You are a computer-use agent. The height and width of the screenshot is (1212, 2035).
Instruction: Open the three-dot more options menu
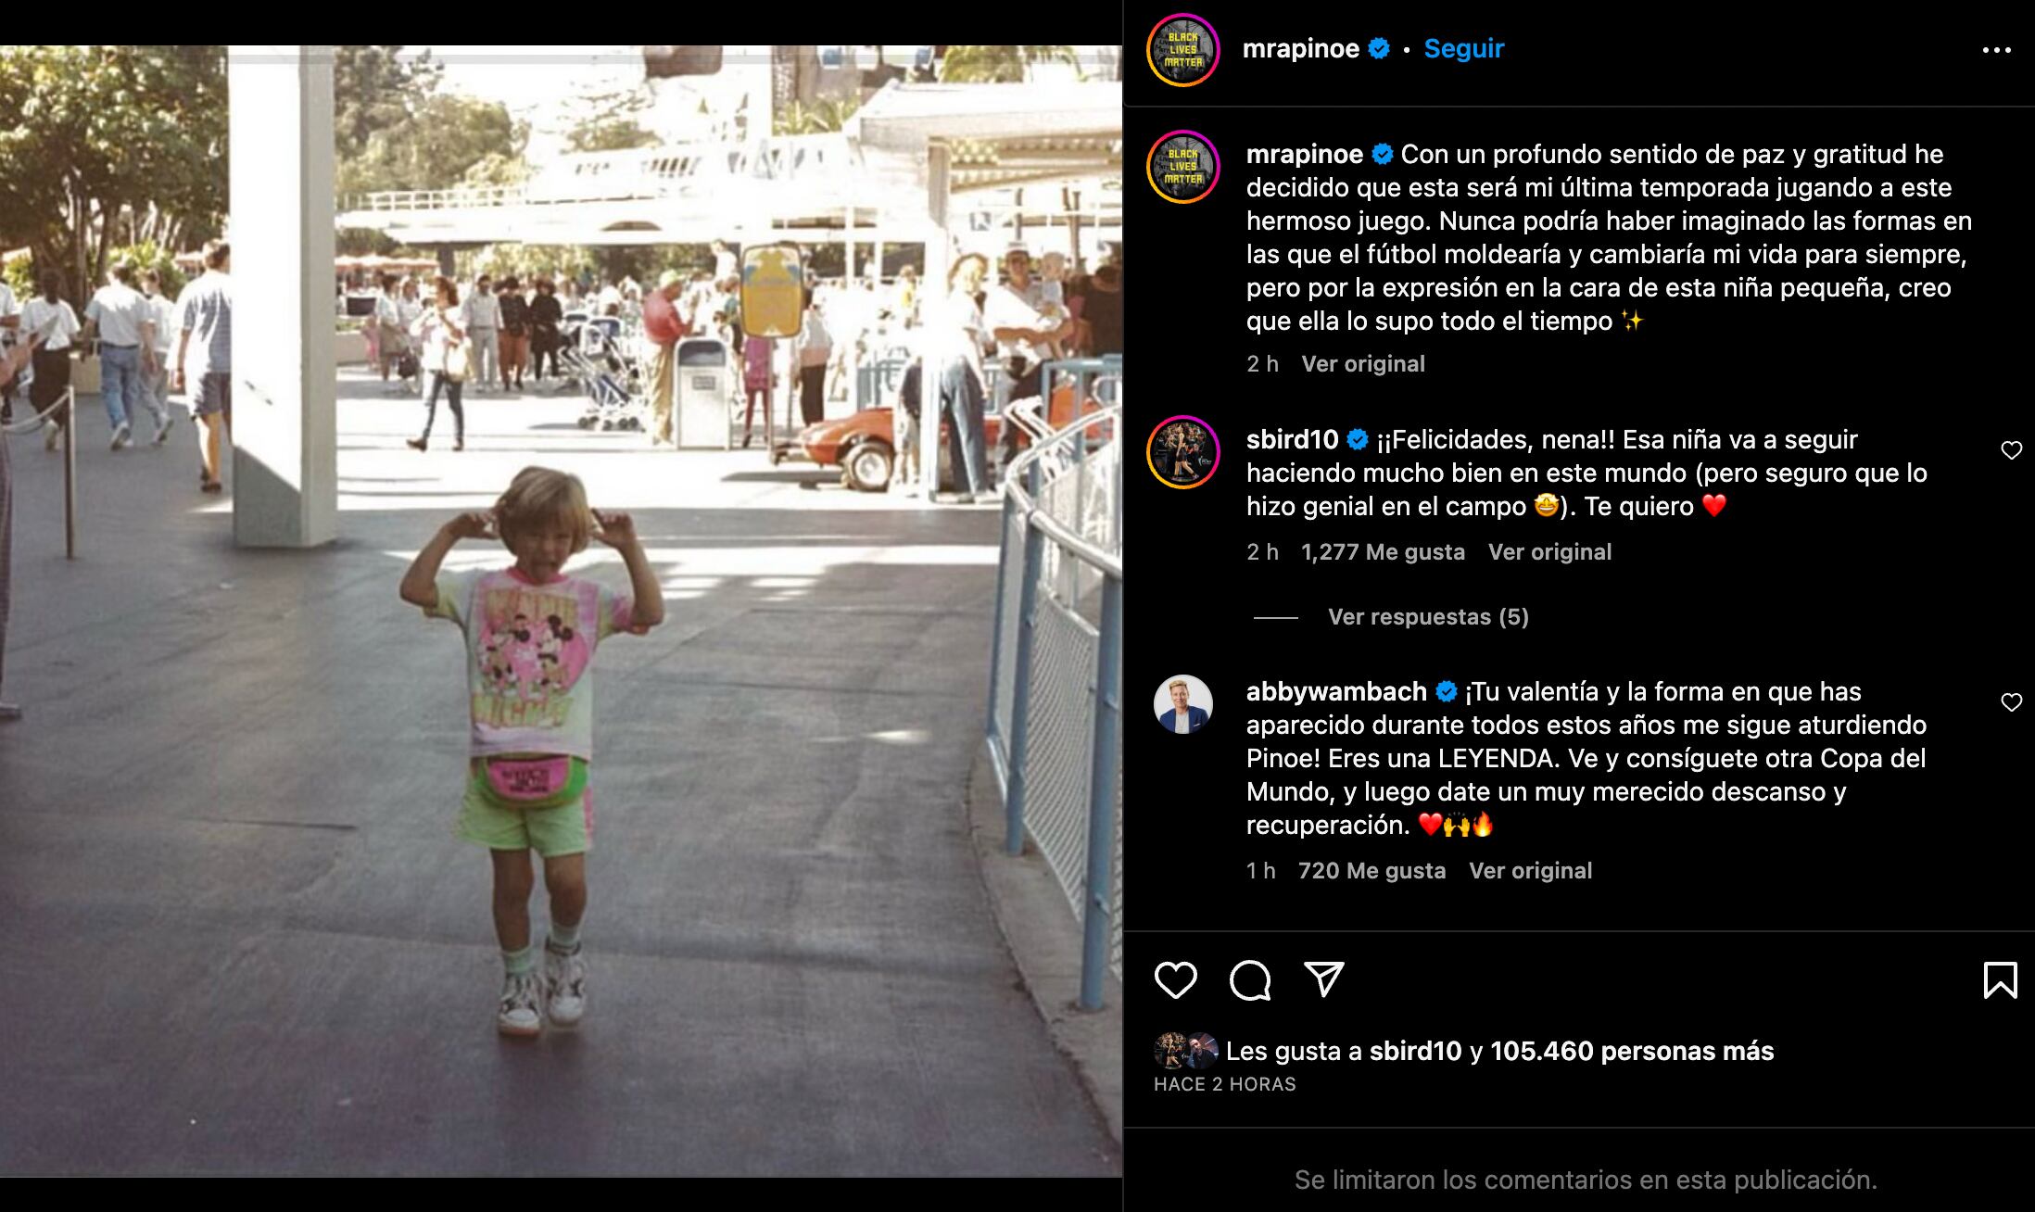point(1997,50)
